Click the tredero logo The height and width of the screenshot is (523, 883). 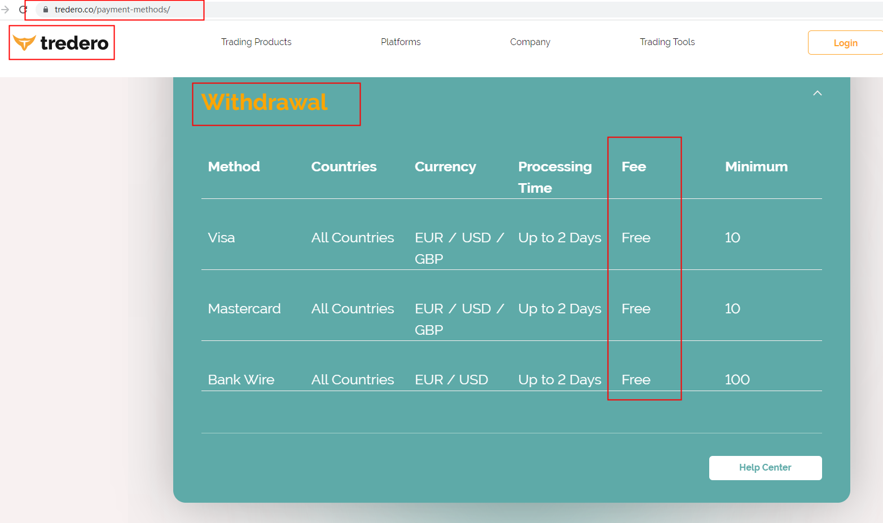click(61, 43)
